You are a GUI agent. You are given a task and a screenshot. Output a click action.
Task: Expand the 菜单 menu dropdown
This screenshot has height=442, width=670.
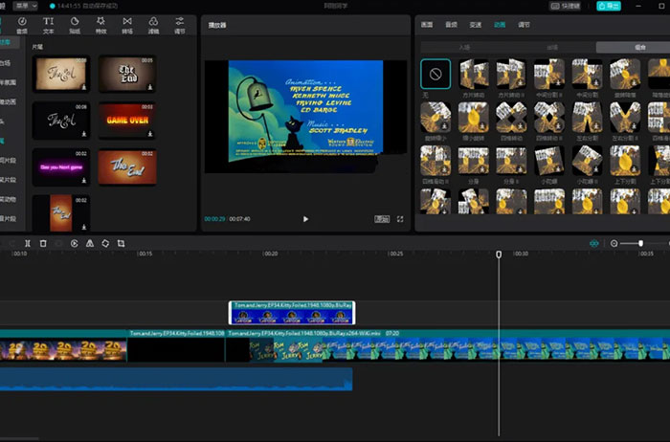(x=25, y=6)
